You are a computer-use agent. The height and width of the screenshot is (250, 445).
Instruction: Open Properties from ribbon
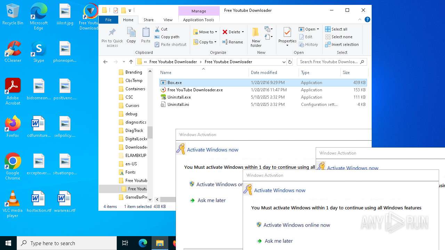click(x=287, y=37)
